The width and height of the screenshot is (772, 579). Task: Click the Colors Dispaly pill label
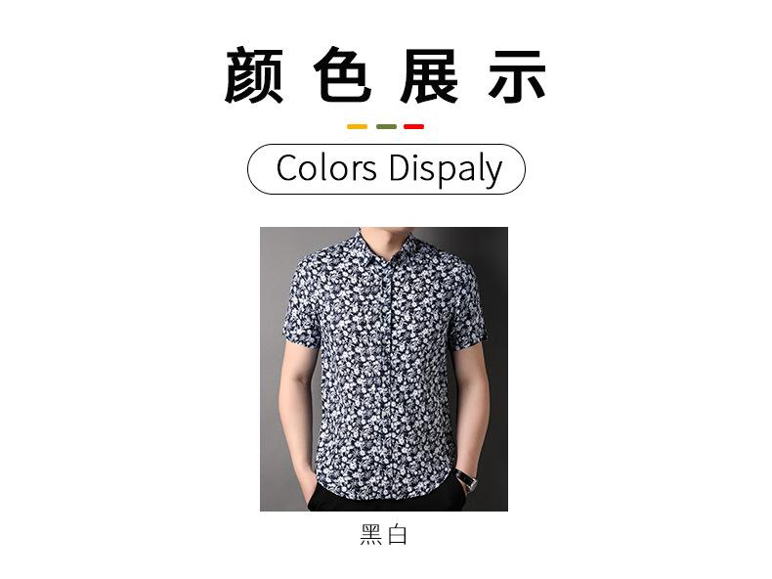386,169
